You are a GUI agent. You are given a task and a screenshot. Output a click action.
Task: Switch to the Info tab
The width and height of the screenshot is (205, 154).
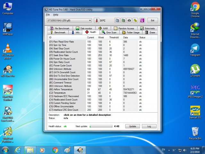coord(76,32)
